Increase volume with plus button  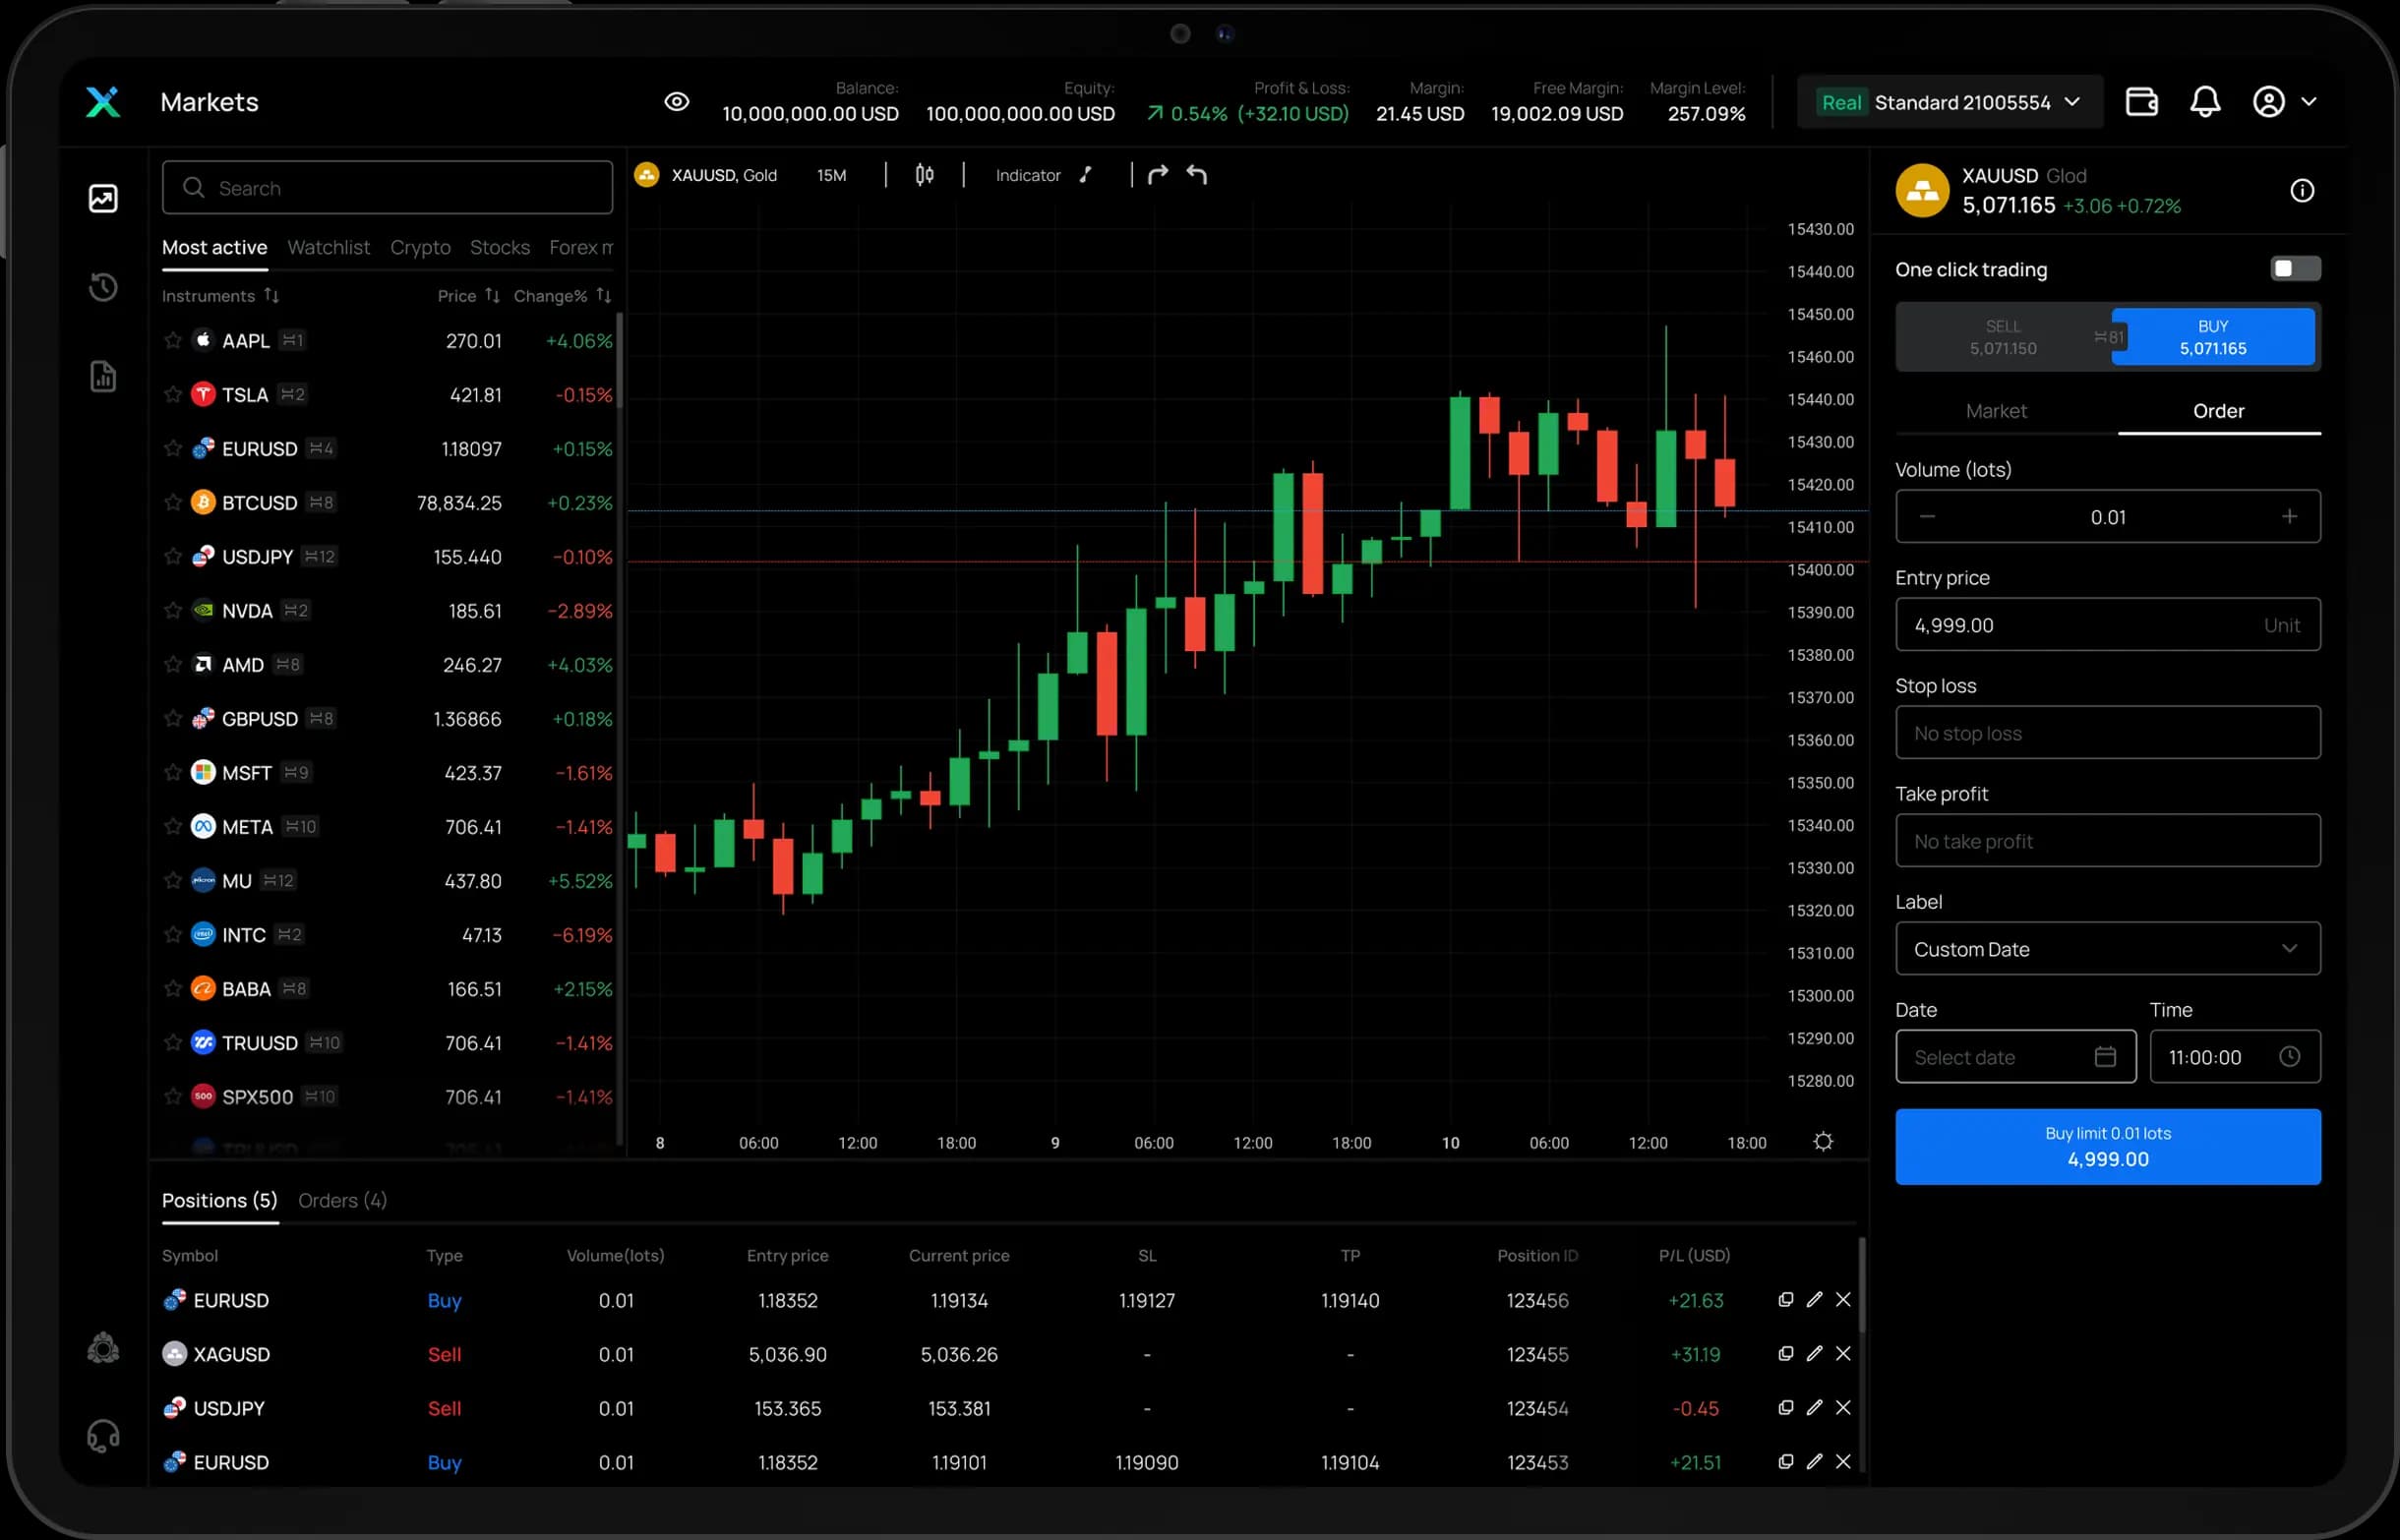[2289, 516]
